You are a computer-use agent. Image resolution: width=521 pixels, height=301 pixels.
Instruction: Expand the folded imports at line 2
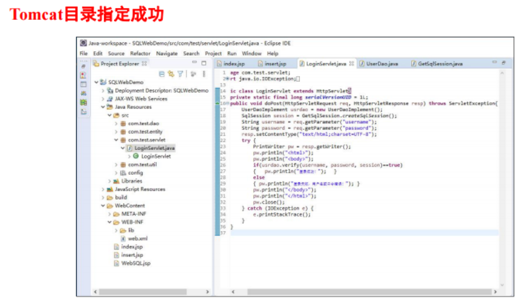point(227,79)
